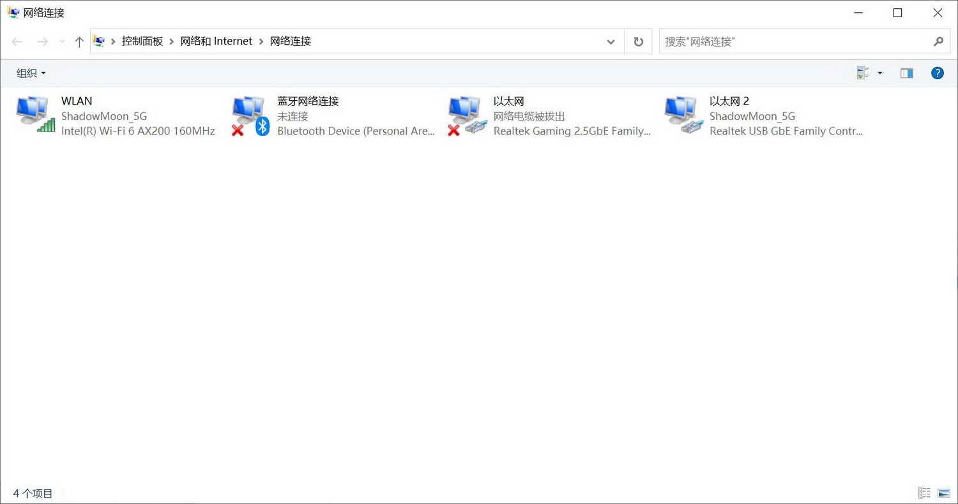Select the 以太网 adapter with unplugged cable

coord(468,116)
